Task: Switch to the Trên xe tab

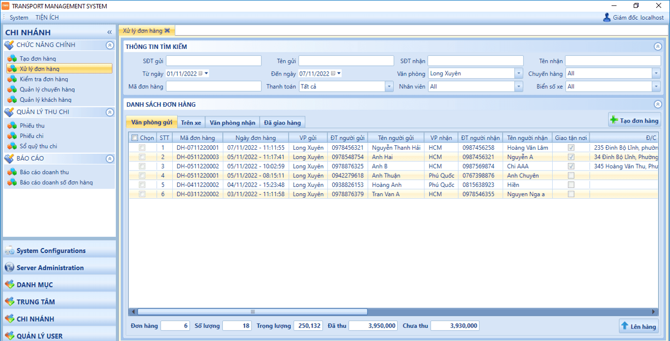Action: point(191,122)
